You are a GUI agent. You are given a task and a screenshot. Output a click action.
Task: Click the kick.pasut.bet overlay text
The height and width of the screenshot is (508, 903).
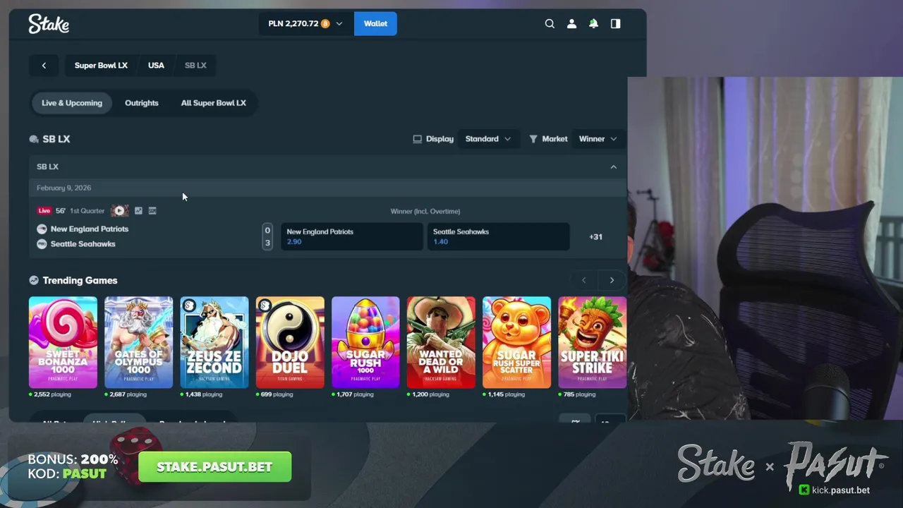[840, 490]
